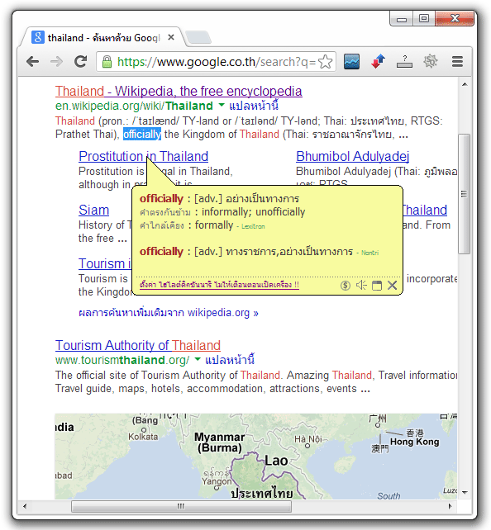This screenshot has width=491, height=530.
Task: Open the Siam sublink
Action: [x=93, y=211]
